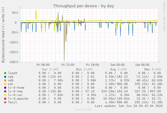Click the Munin 2.0.75 version footer
This screenshot has width=167, height=113.
pyautogui.click(x=83, y=110)
